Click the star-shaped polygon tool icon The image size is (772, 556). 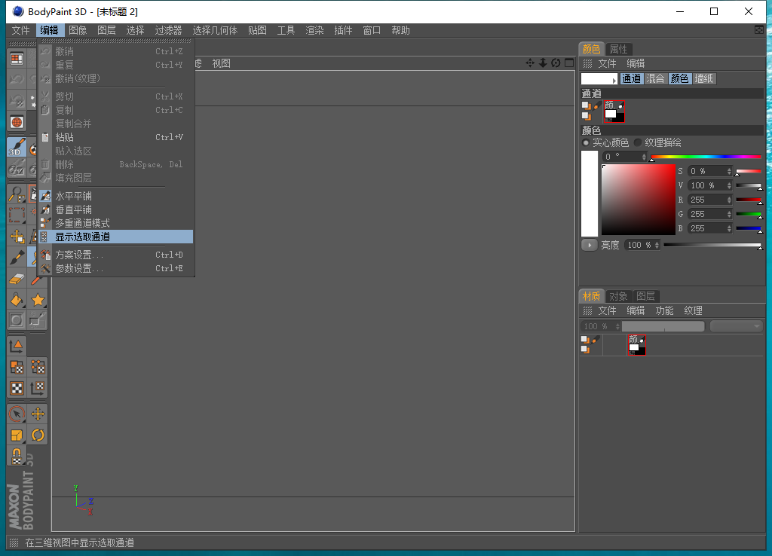pyautogui.click(x=38, y=300)
